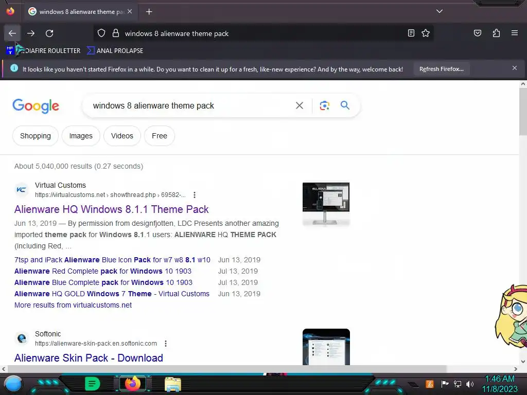527x395 pixels.
Task: Click the Firefox taskbar icon
Action: pyautogui.click(x=132, y=384)
